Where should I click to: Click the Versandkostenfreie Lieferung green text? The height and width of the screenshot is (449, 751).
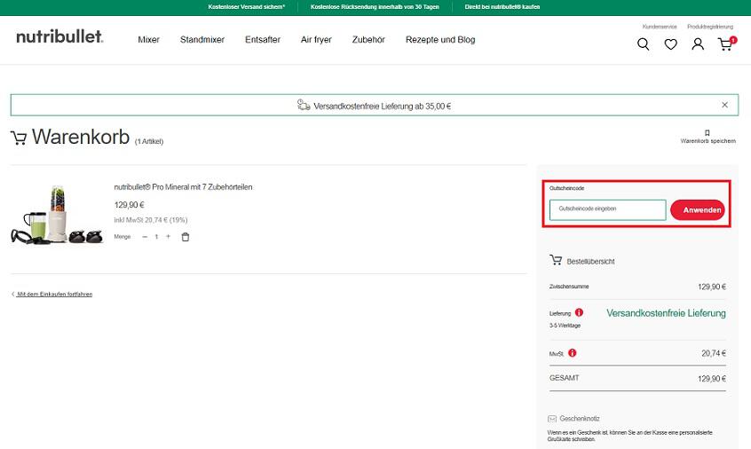pos(666,313)
